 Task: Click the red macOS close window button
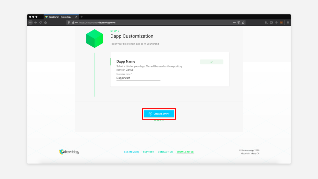(30, 17)
